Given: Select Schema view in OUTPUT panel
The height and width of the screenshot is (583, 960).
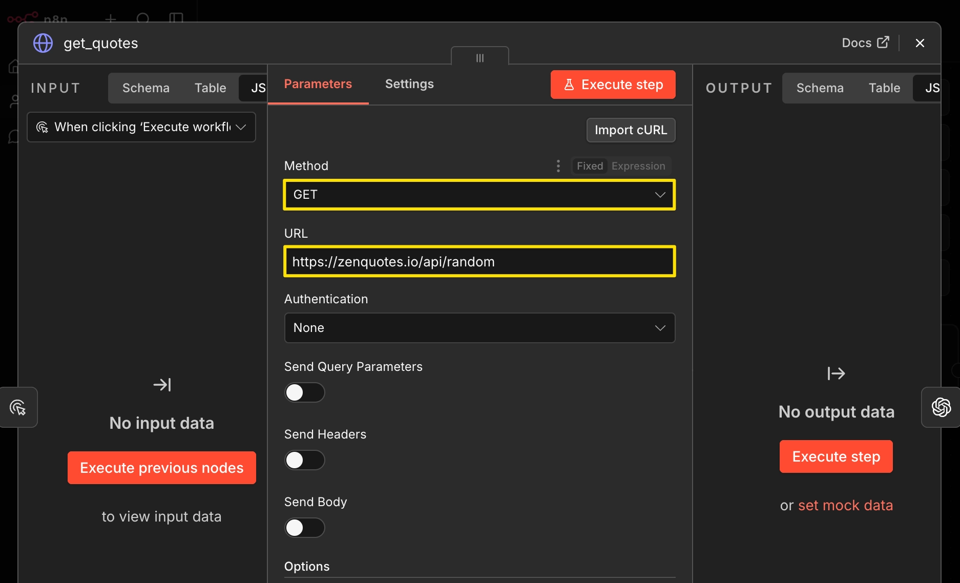Looking at the screenshot, I should click(820, 88).
